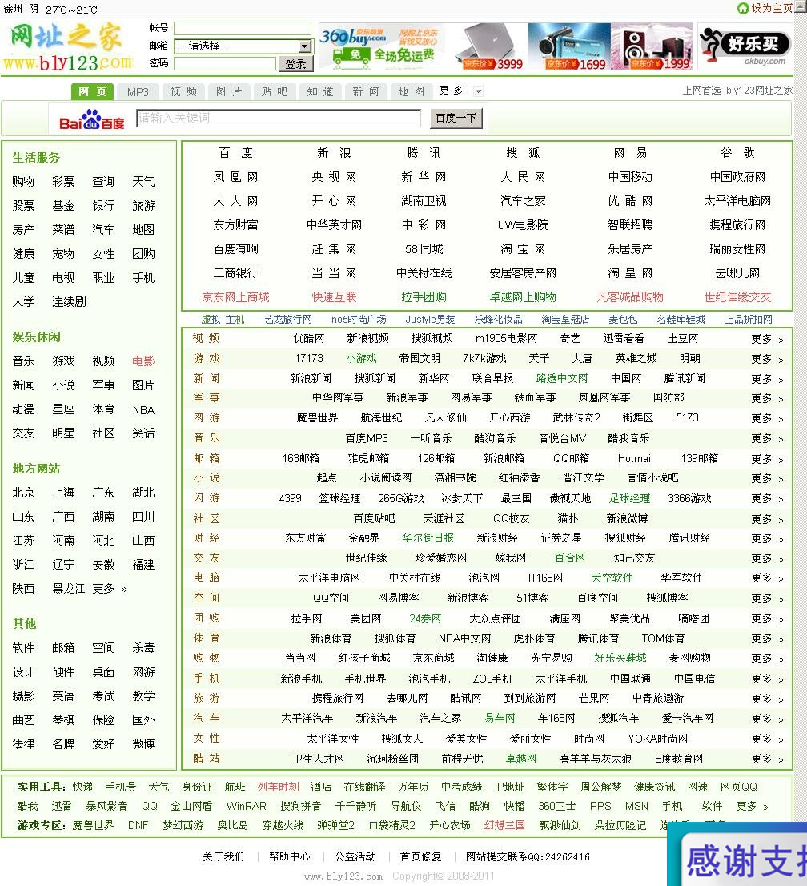
Task: Open the 优酷网 video link
Action: tap(309, 339)
